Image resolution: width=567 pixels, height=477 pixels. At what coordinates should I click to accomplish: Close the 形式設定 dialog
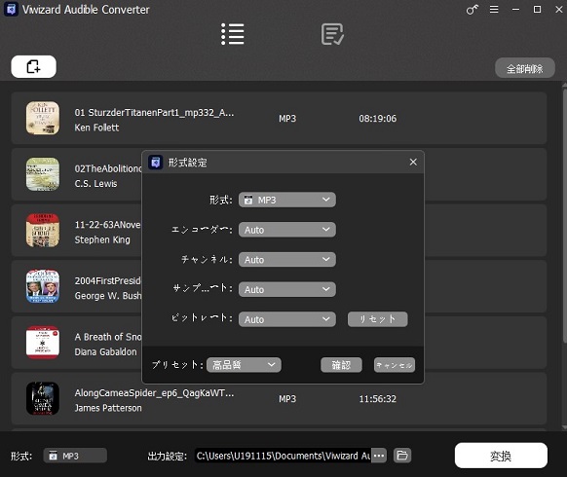pyautogui.click(x=413, y=162)
